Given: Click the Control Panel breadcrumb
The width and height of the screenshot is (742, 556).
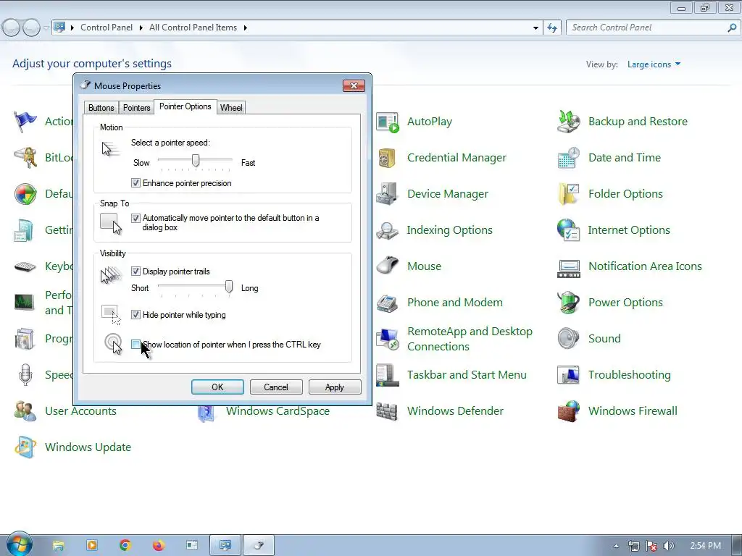Looking at the screenshot, I should 107,28.
